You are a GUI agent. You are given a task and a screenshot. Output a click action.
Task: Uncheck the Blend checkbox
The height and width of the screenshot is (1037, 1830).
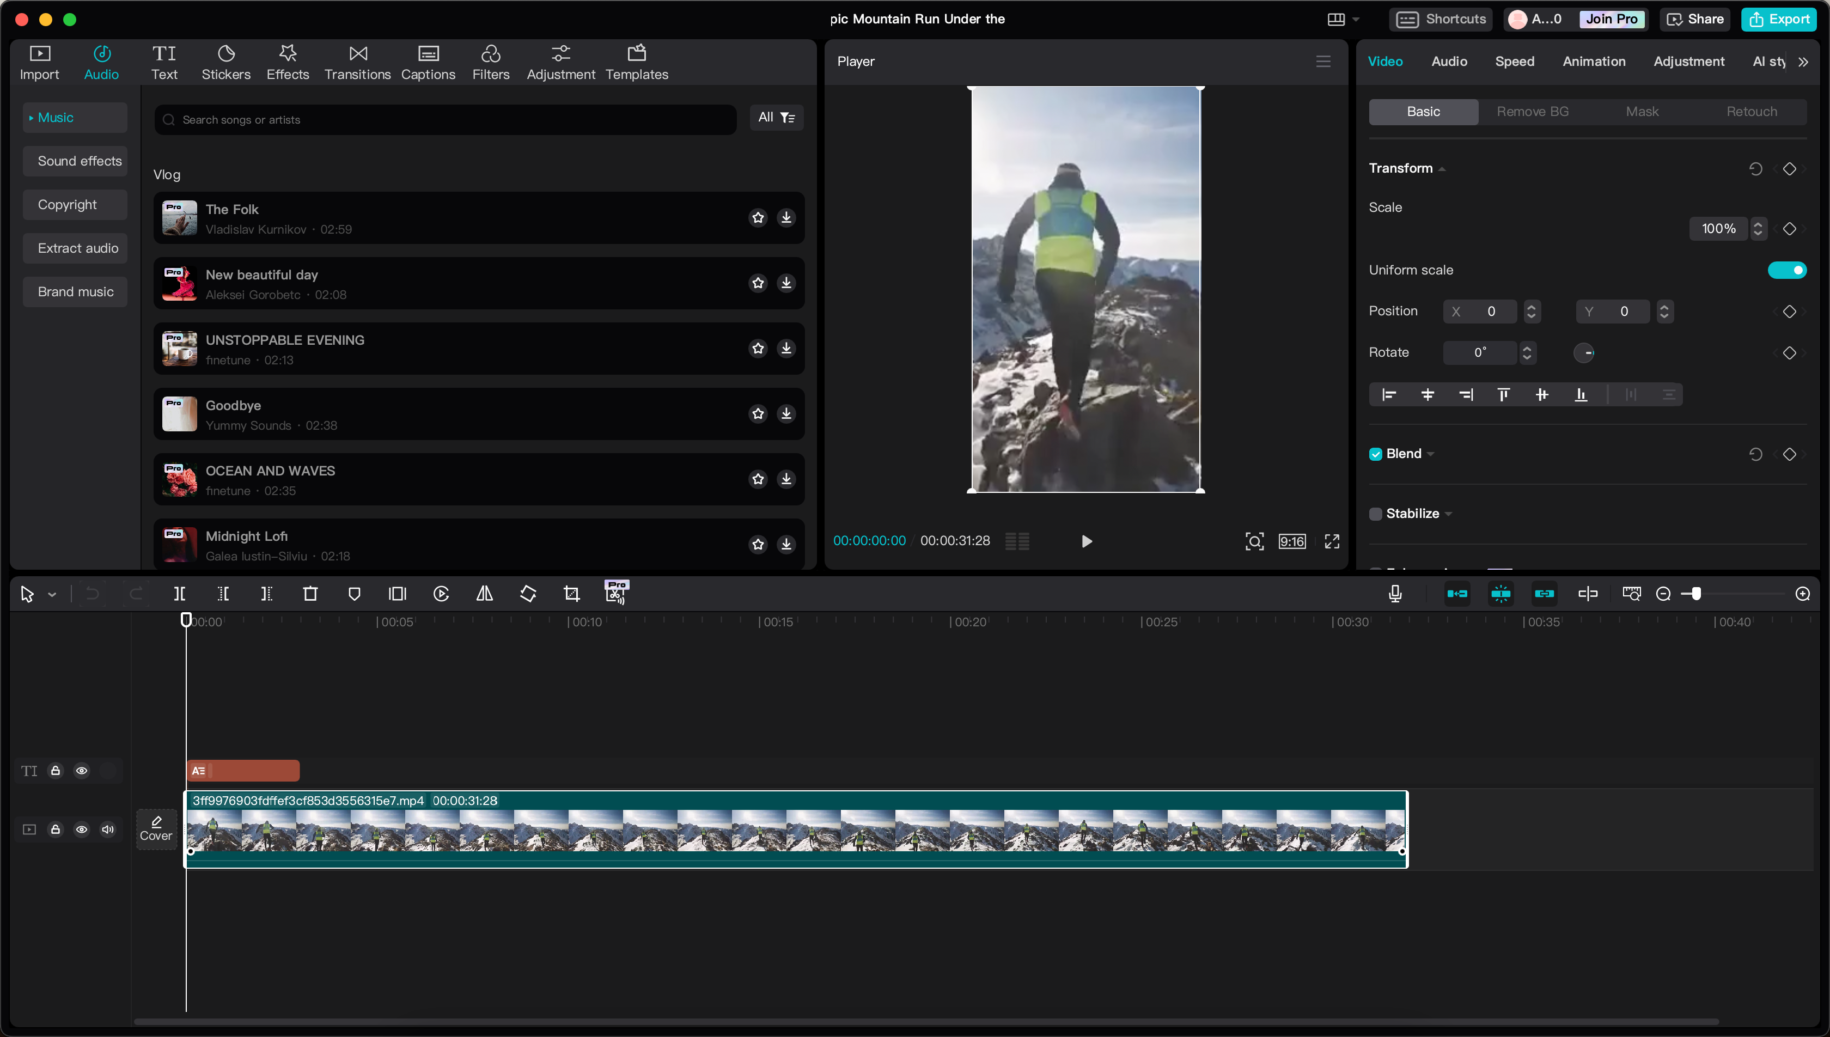(x=1376, y=454)
